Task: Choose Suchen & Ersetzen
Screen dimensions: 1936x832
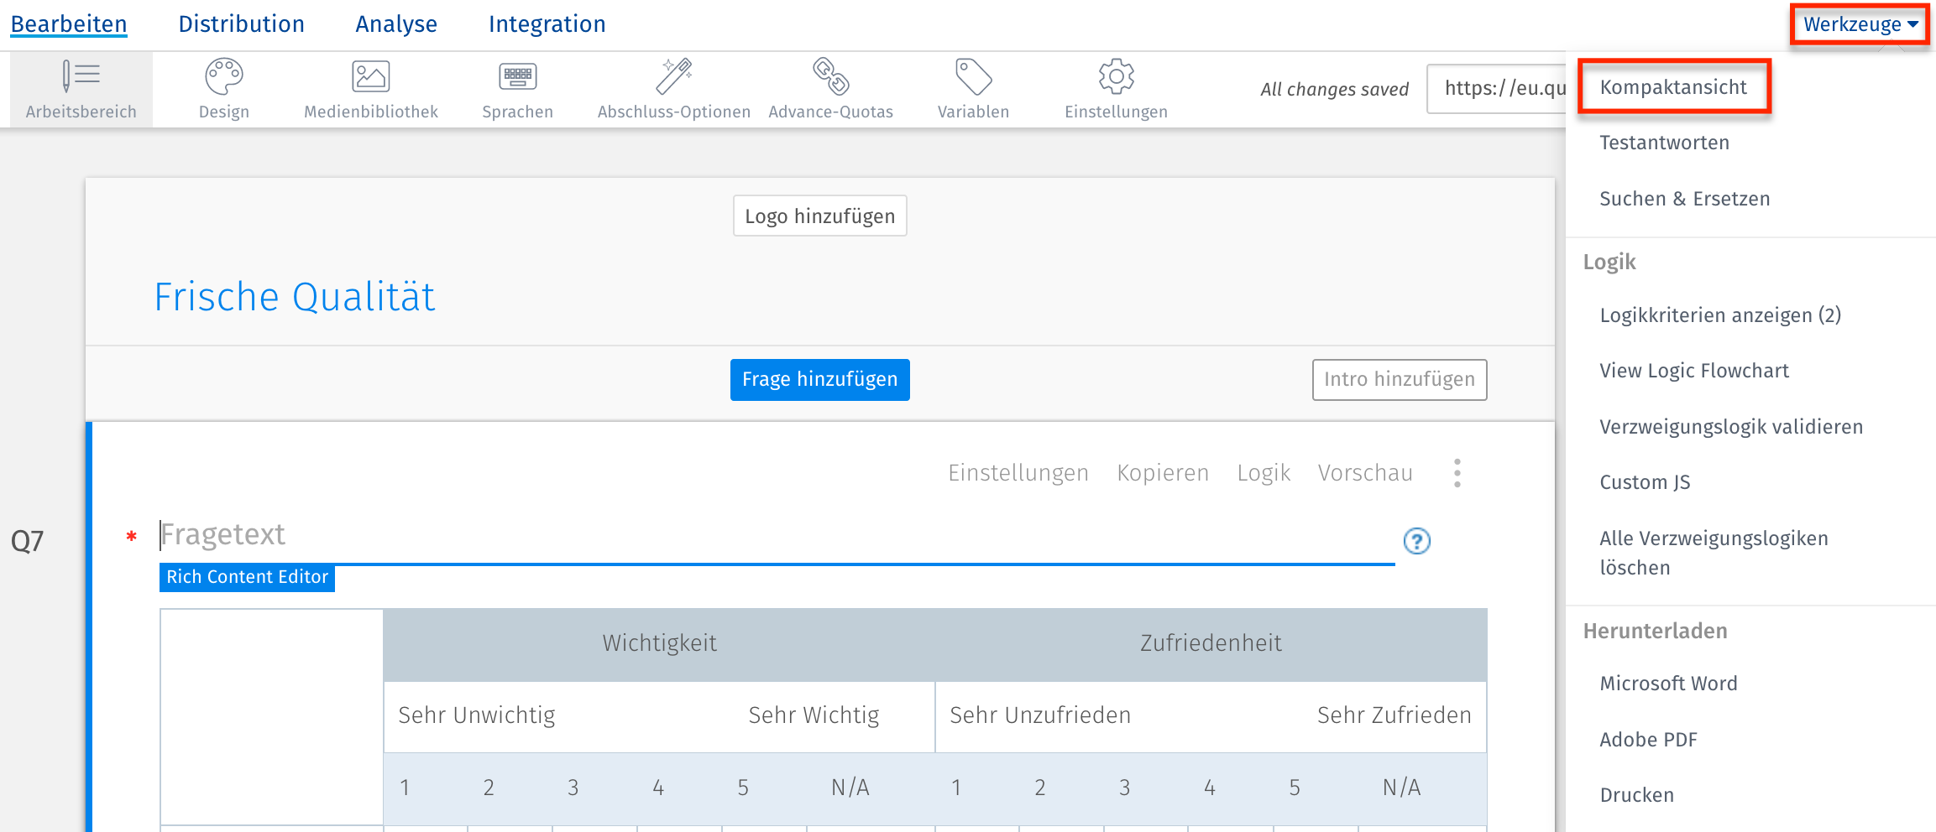Action: click(x=1685, y=199)
